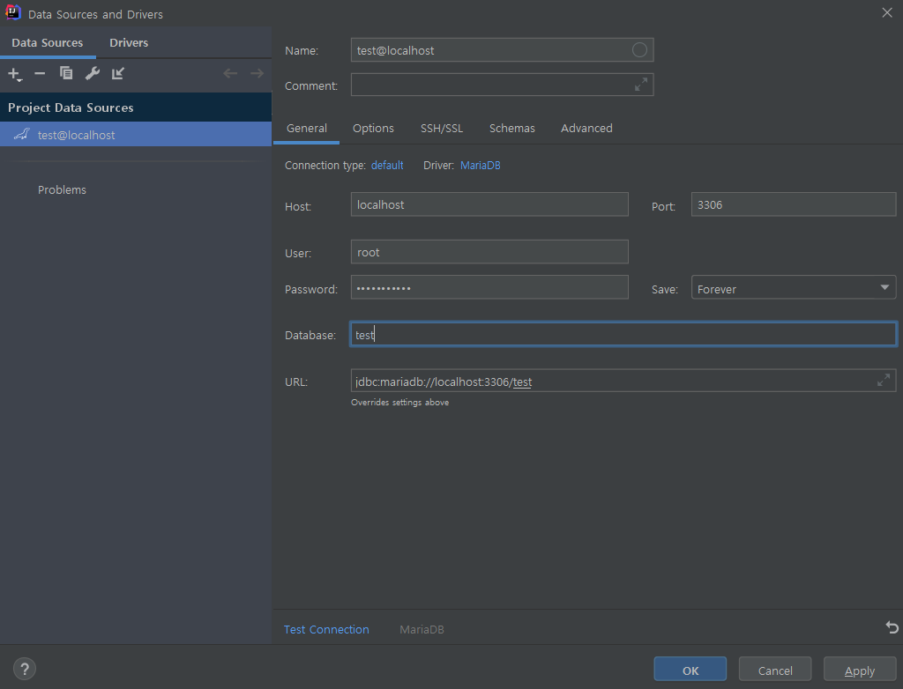Open data source properties wrench icon
This screenshot has width=903, height=689.
click(x=92, y=74)
